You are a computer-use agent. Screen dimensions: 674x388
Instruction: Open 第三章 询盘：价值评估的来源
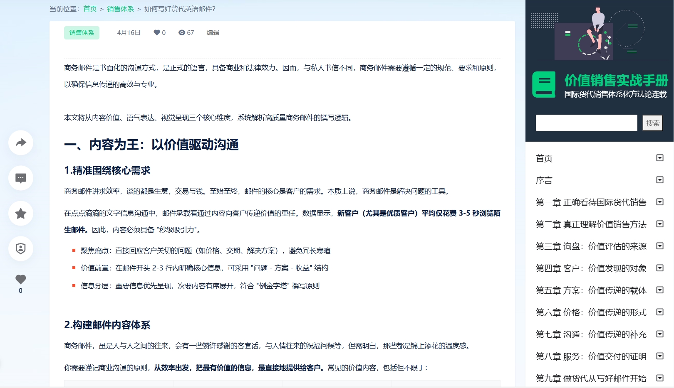(591, 246)
